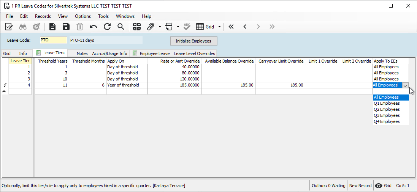Open the Accrual/Usage Info tab
The height and width of the screenshot is (192, 417).
pyautogui.click(x=109, y=54)
